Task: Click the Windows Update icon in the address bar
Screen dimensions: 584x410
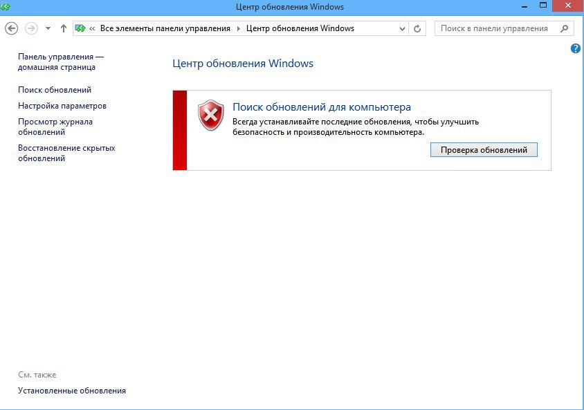Action: pyautogui.click(x=80, y=28)
